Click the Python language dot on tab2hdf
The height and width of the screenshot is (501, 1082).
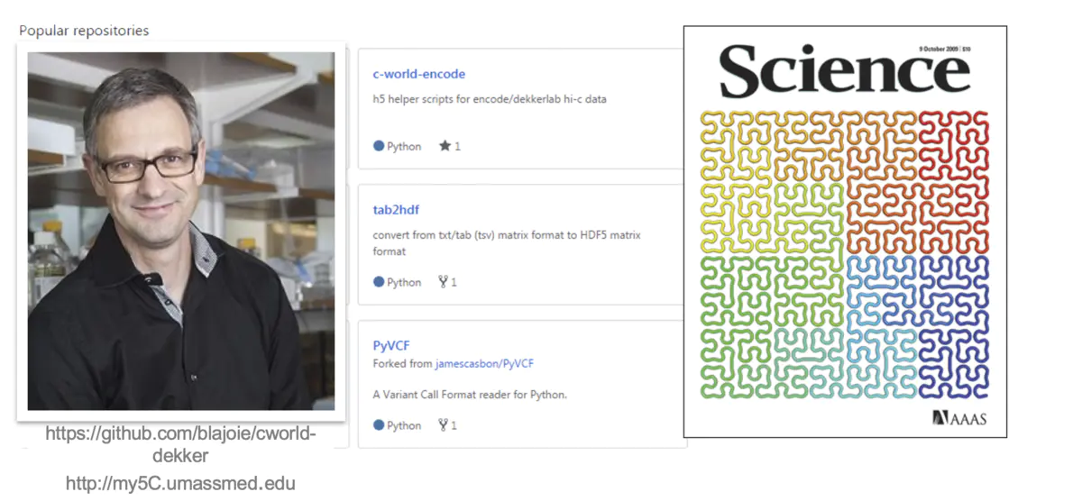tap(379, 282)
